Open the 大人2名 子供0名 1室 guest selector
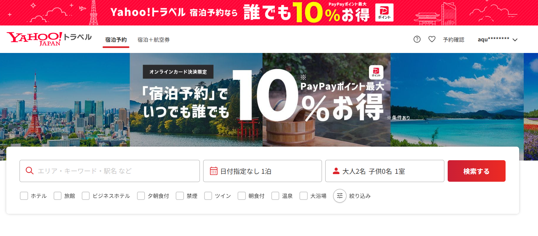The width and height of the screenshot is (538, 236). 384,171
